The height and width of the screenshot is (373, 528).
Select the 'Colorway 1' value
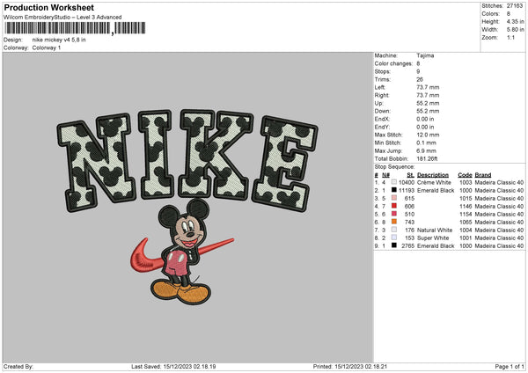(47, 48)
